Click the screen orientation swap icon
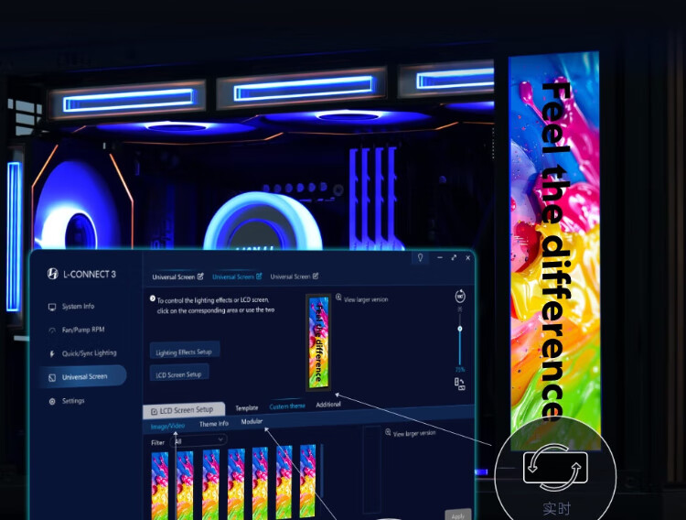 (460, 385)
